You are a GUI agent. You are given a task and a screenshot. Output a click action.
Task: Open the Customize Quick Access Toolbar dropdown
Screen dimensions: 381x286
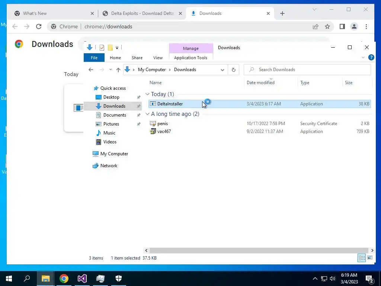tap(117, 48)
